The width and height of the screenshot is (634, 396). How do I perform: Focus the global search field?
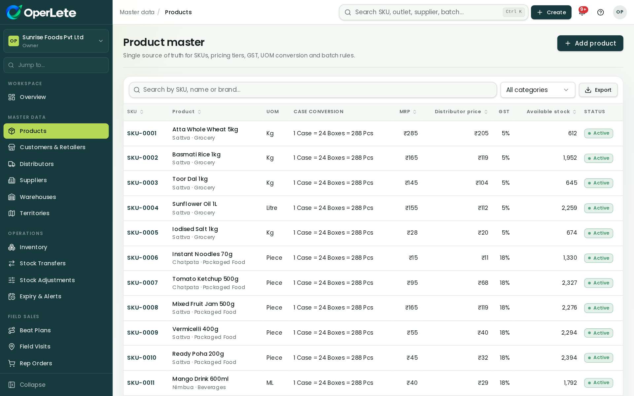click(x=433, y=12)
